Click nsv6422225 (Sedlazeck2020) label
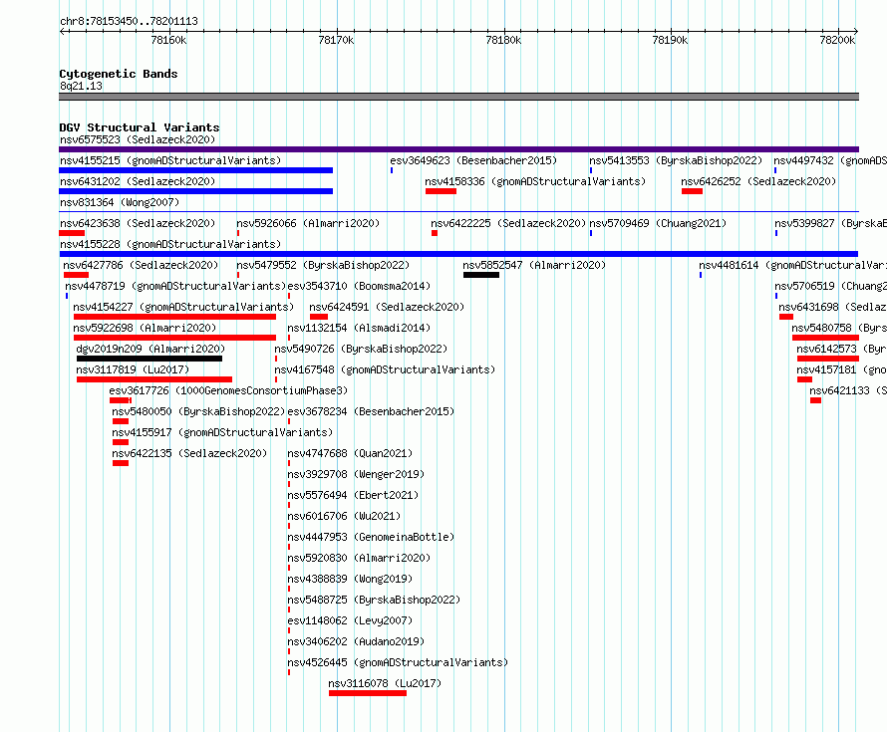This screenshot has height=732, width=887. pos(508,223)
